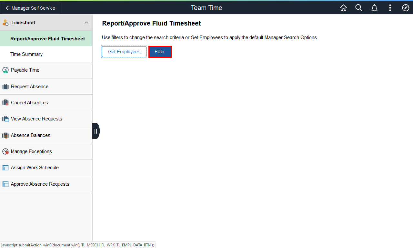Open Approve Absence Requests
The height and width of the screenshot is (248, 413).
pos(40,184)
